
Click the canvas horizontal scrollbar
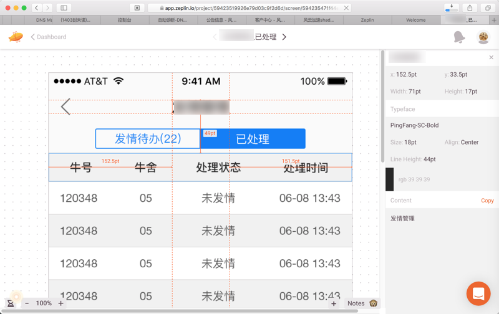(180, 311)
